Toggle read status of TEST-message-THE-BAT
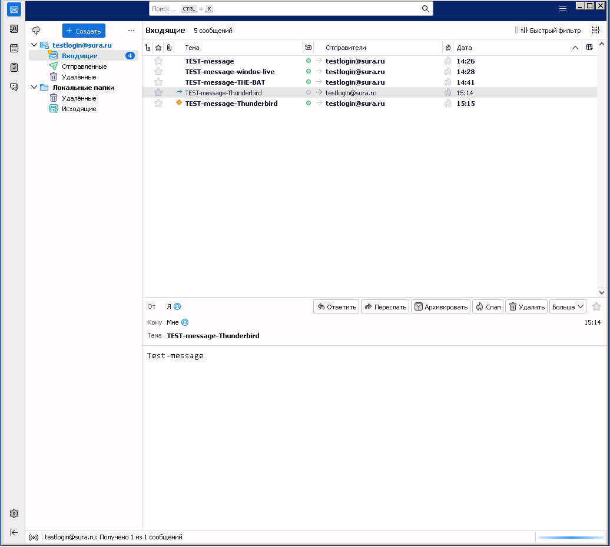 [x=308, y=82]
